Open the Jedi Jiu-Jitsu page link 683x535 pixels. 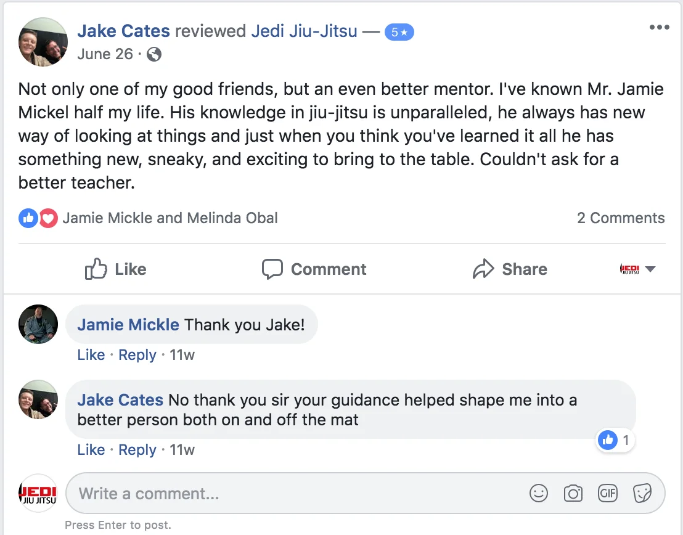point(305,31)
